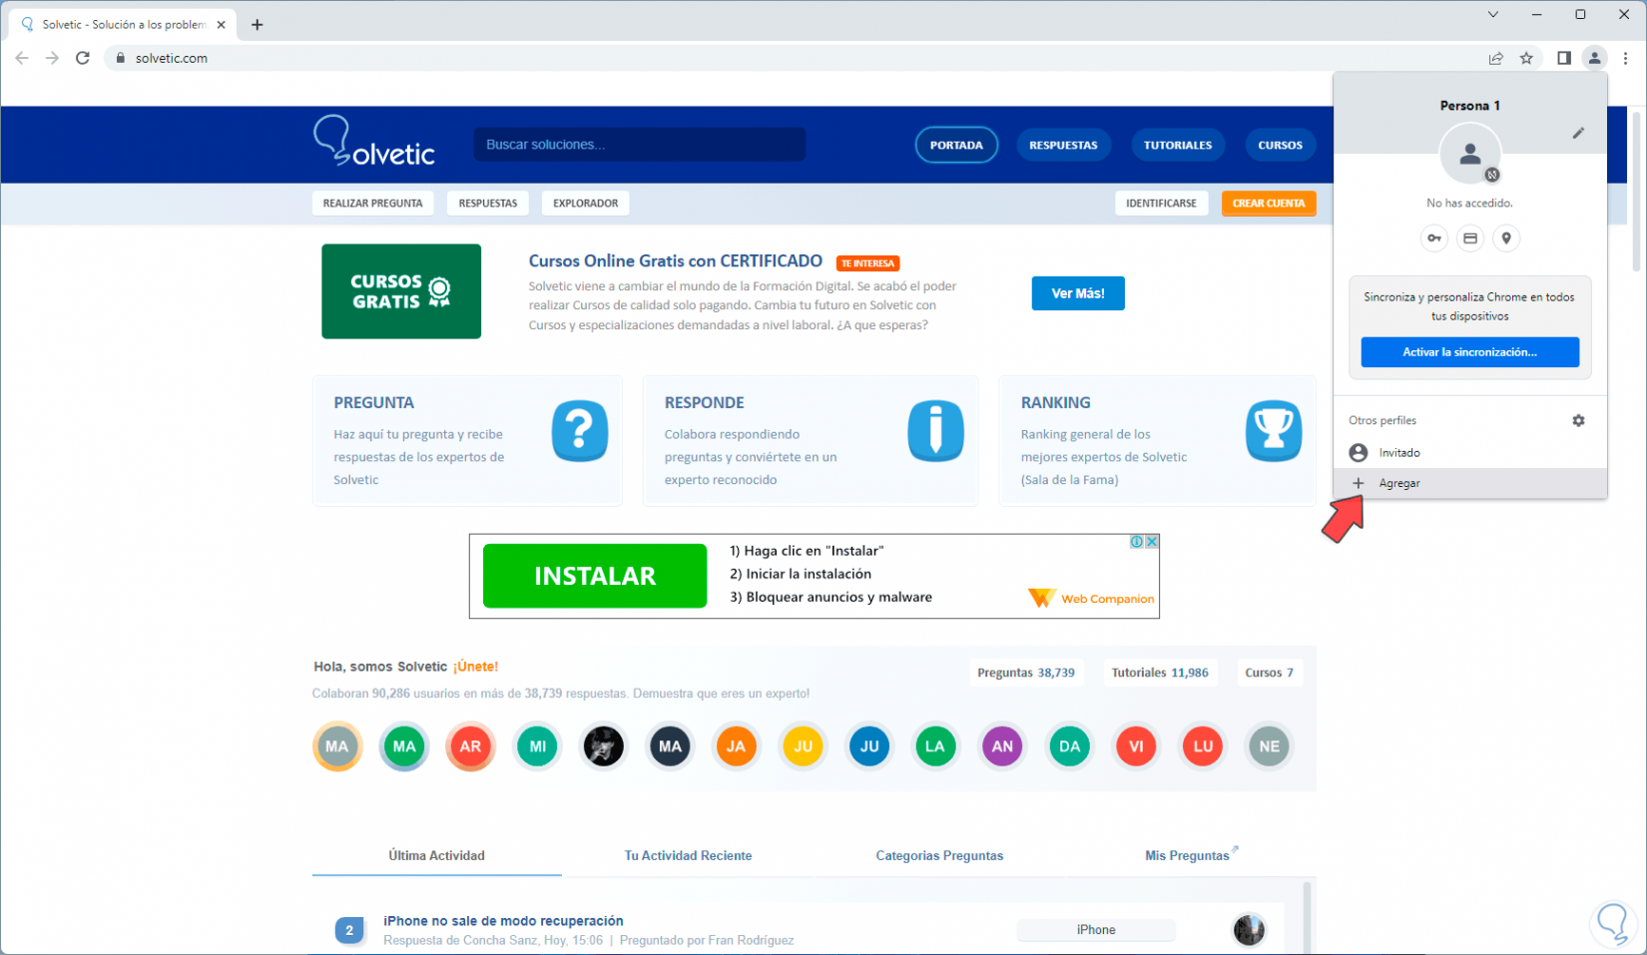The width and height of the screenshot is (1647, 955).
Task: Open the tab search chevron
Action: point(1492,15)
